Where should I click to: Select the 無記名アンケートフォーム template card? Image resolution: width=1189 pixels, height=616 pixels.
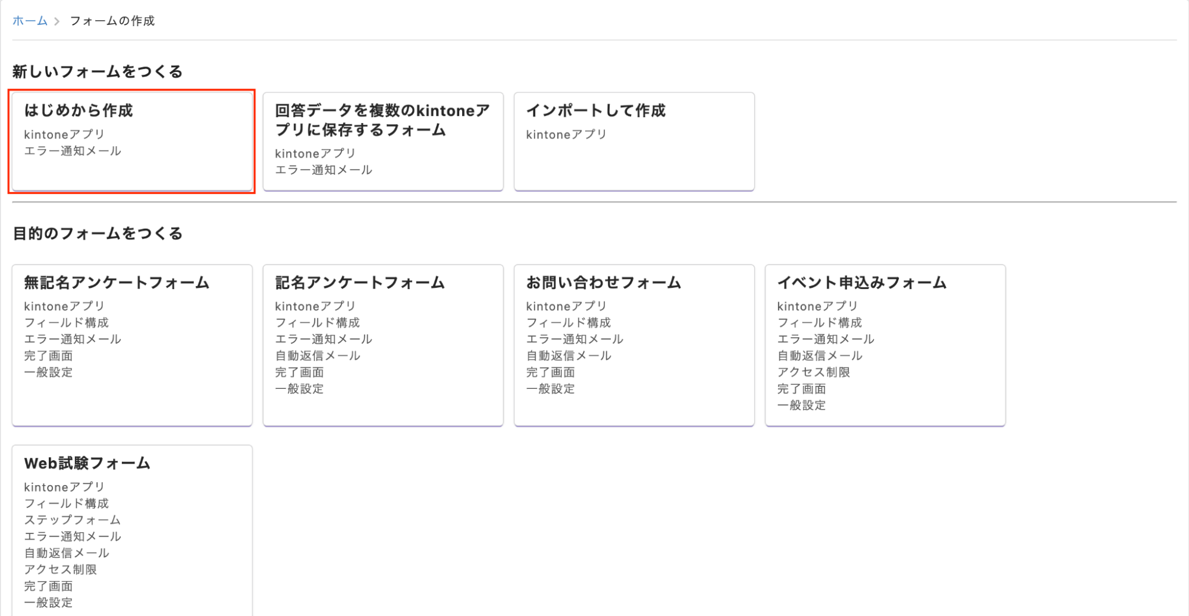click(x=131, y=345)
